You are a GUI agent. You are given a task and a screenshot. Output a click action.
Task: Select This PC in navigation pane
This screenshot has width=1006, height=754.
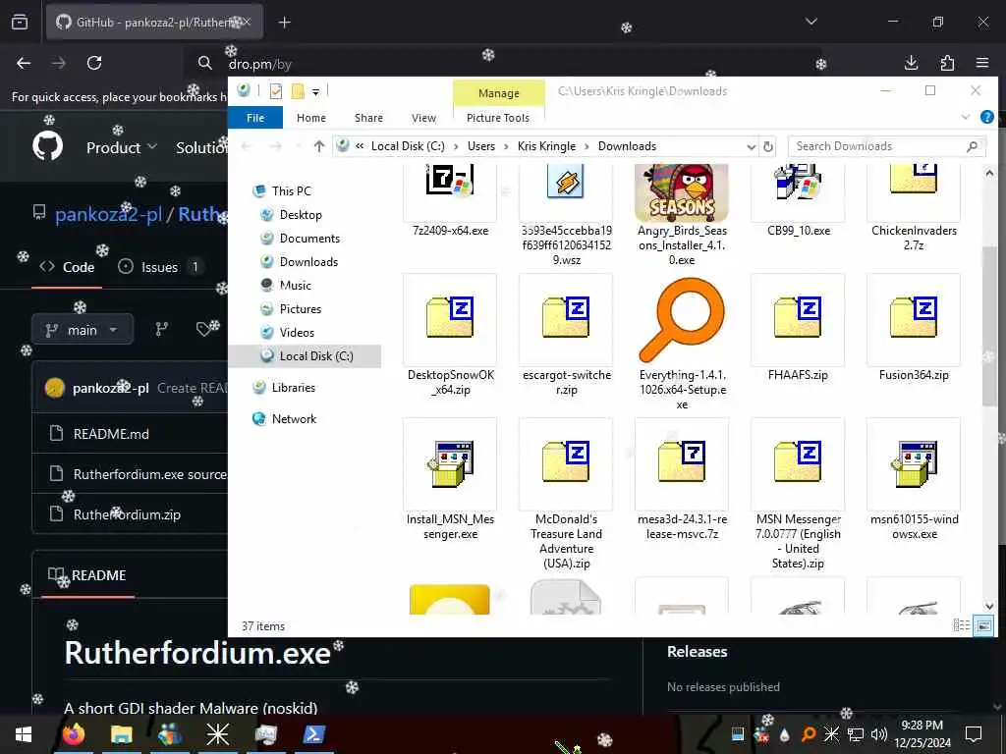tap(282, 191)
